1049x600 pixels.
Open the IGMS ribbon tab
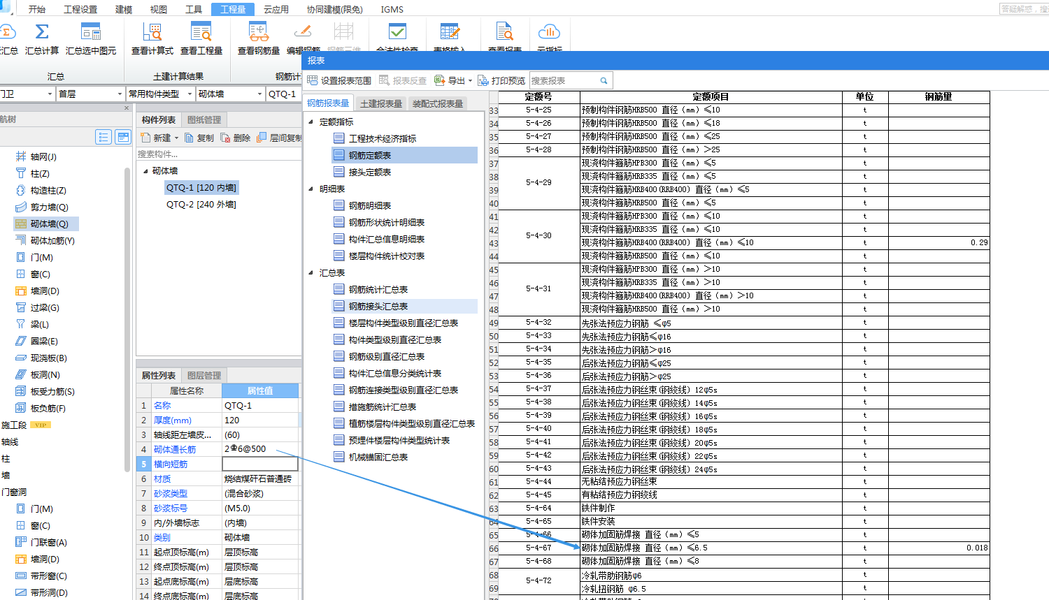point(392,9)
